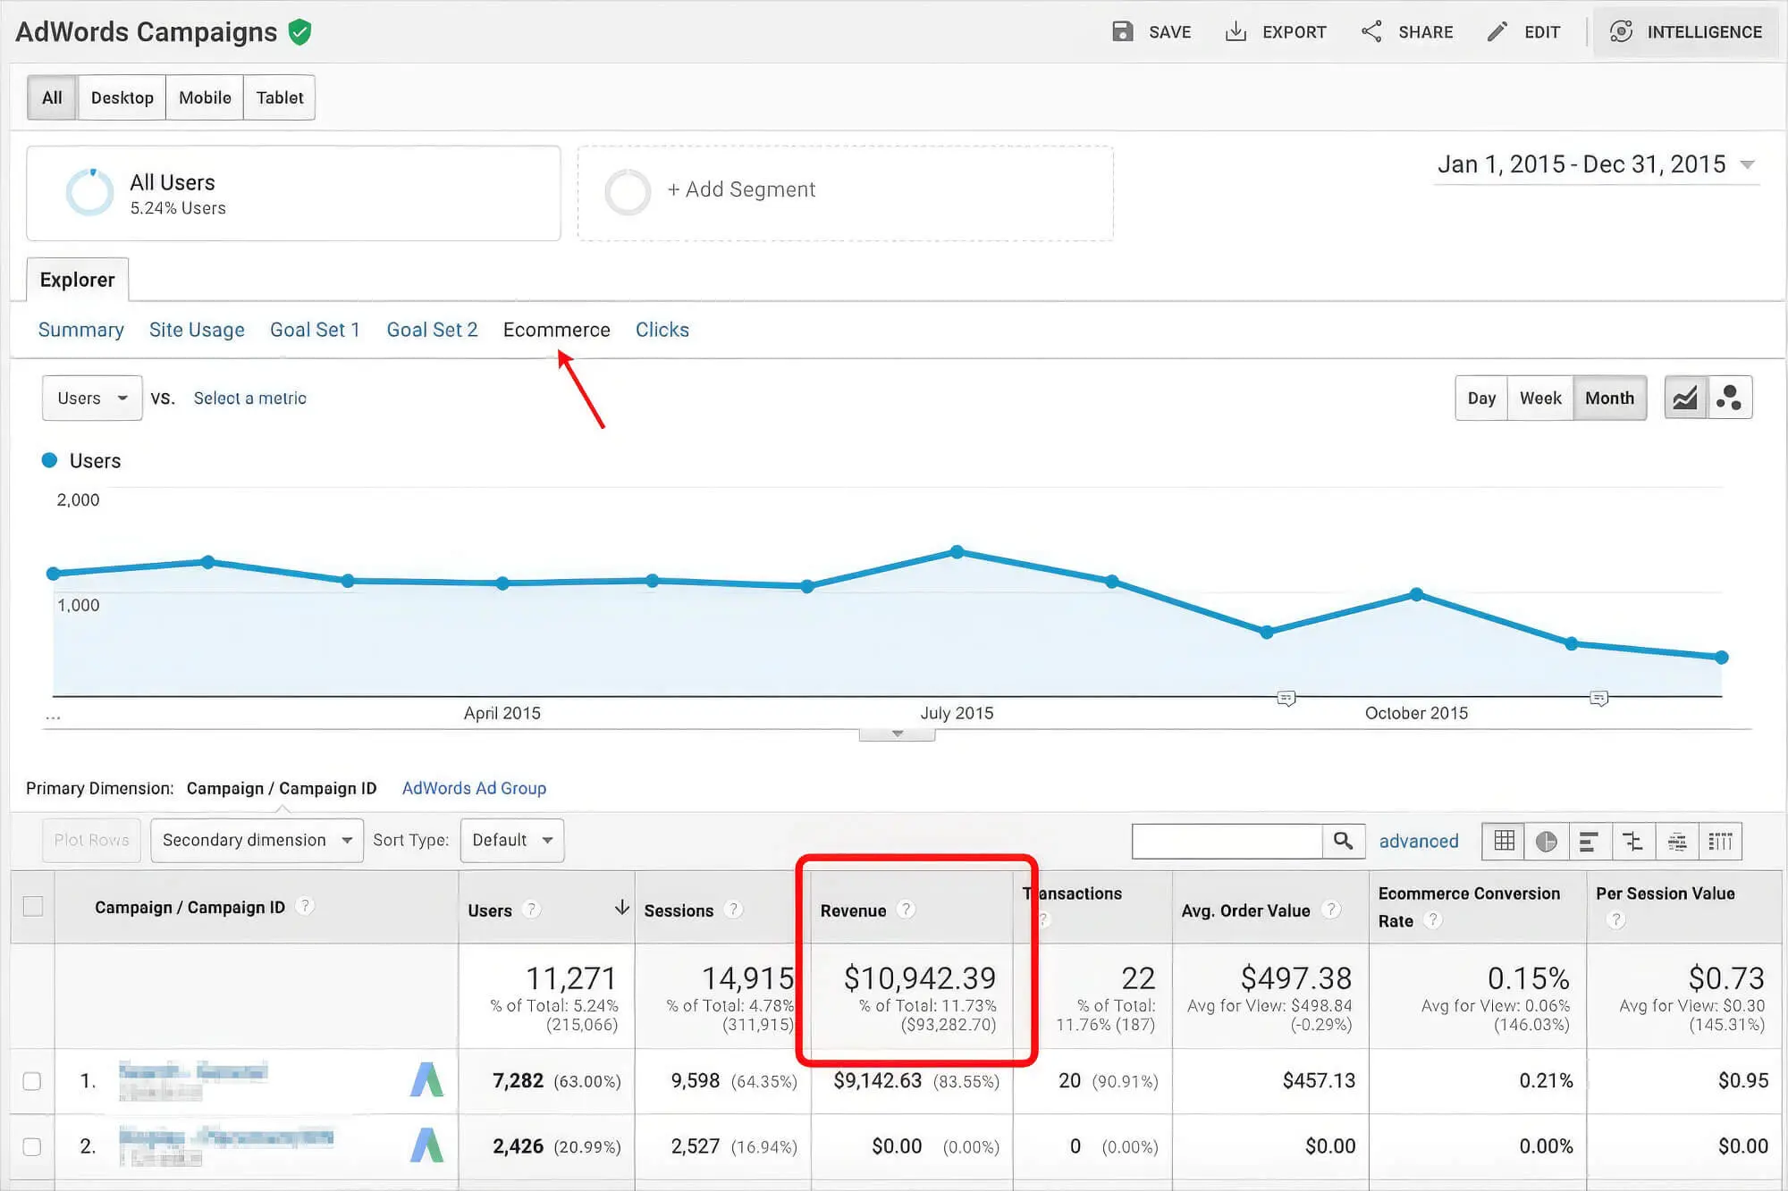The width and height of the screenshot is (1788, 1191).
Task: Select the Mobile device tab
Action: (204, 96)
